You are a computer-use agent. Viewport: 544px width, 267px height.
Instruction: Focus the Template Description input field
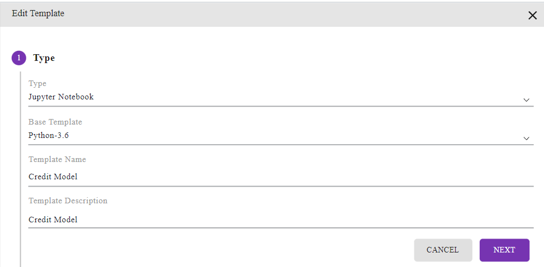tap(281, 220)
